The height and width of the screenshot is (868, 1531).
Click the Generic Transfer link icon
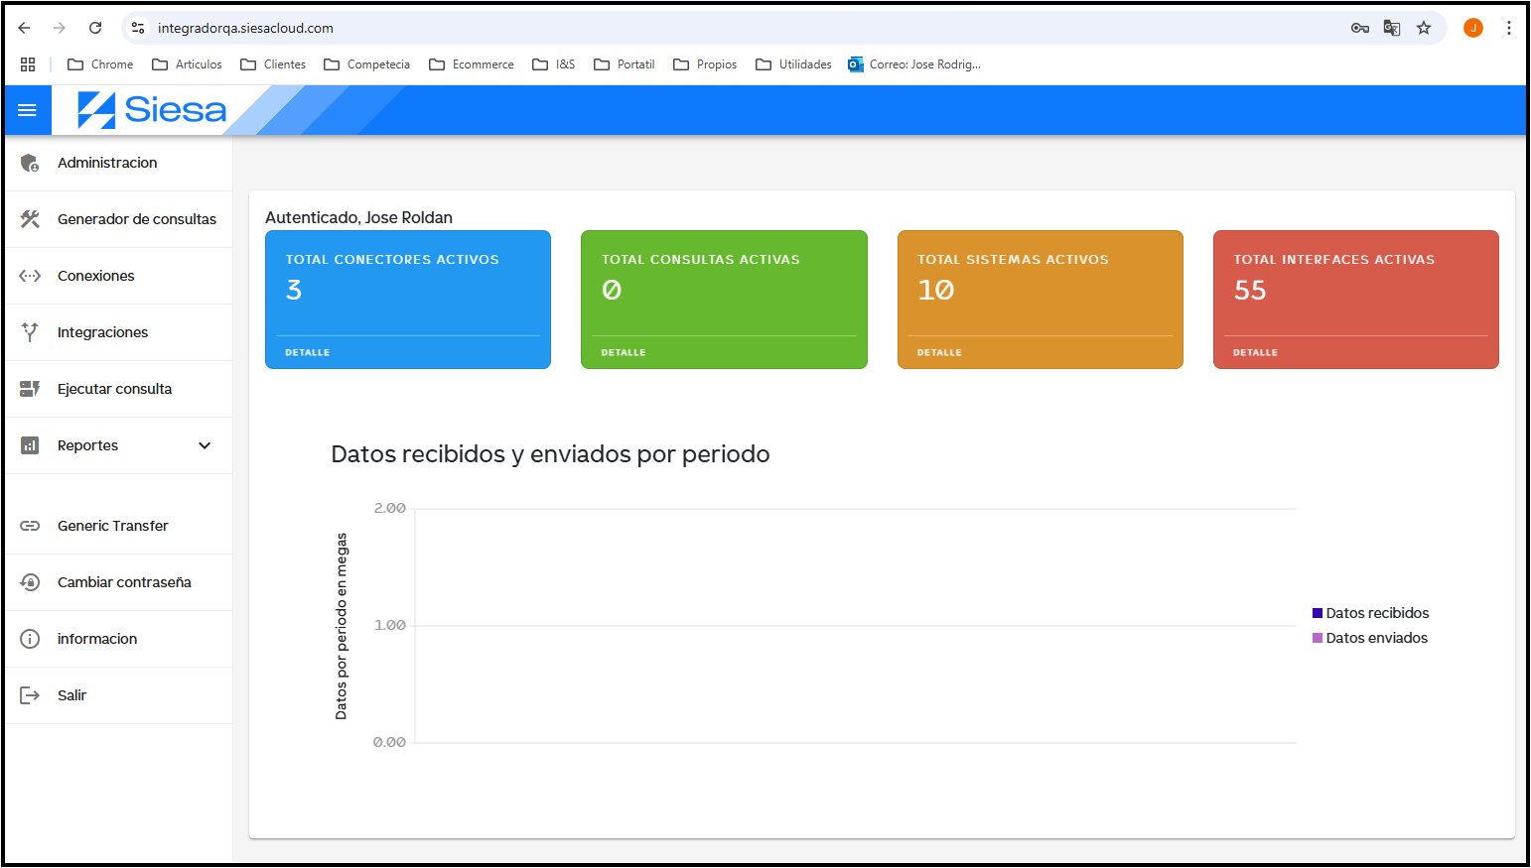click(30, 526)
